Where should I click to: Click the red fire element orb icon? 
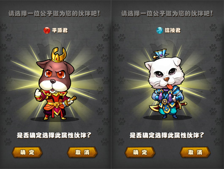(47, 30)
